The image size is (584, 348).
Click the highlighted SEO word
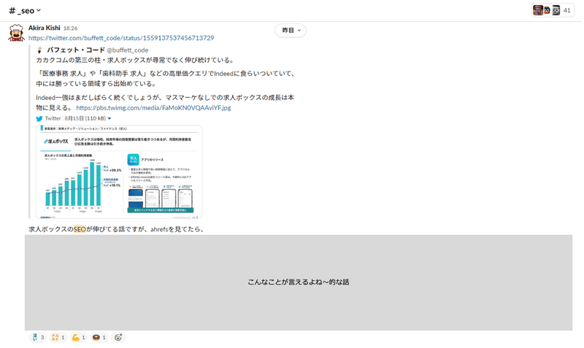pos(80,229)
